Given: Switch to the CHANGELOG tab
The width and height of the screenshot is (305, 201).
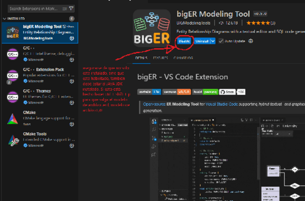Looking at the screenshot, I should pos(183,58).
